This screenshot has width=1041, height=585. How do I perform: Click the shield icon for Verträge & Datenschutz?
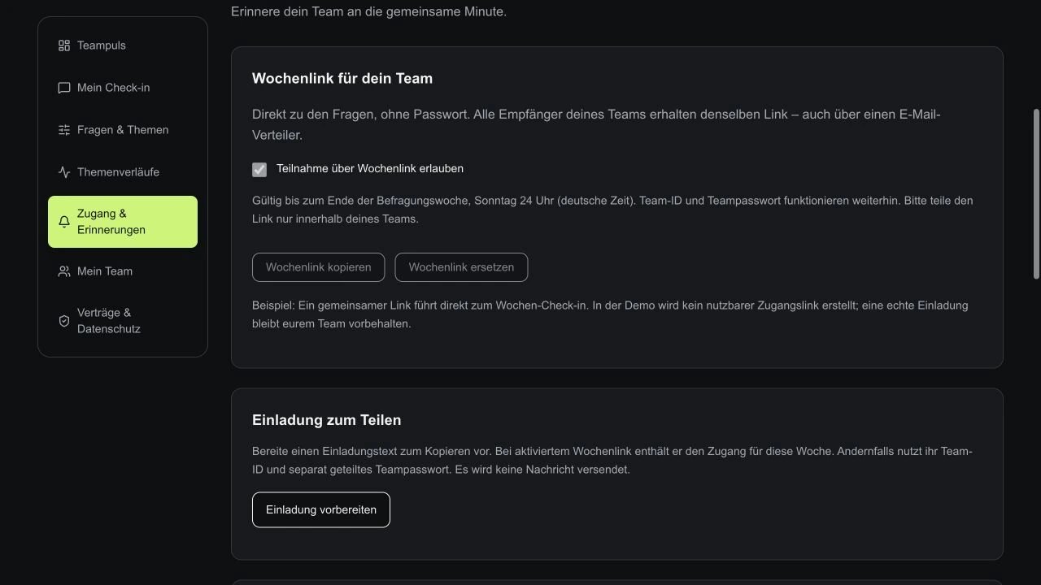(64, 321)
